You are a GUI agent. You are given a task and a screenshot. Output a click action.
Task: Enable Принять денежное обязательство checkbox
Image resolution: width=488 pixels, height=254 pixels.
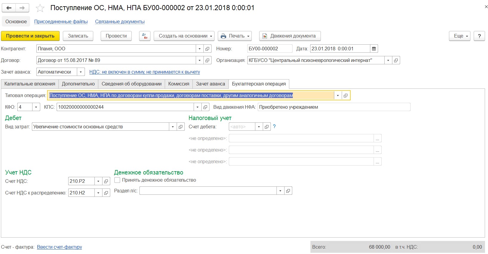coord(117,180)
